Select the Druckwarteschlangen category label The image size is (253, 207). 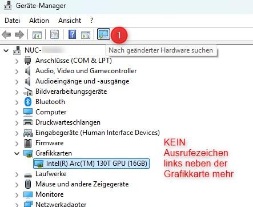68,122
